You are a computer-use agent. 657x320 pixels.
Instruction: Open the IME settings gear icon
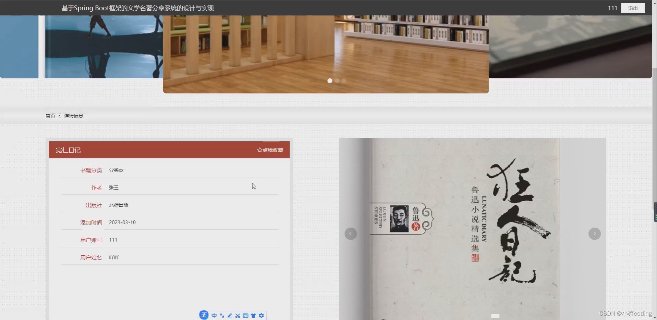tap(261, 316)
